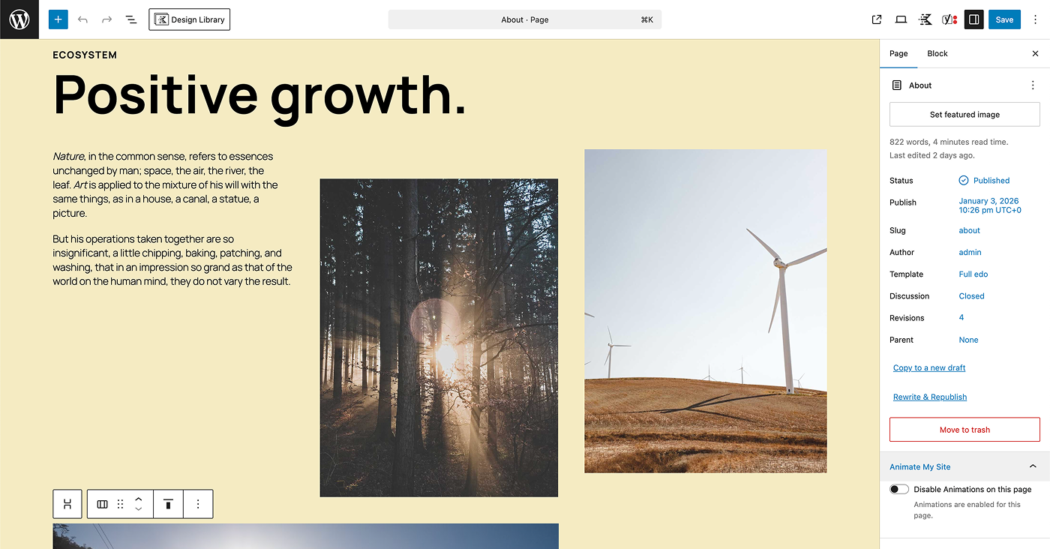Viewport: 1050px width, 549px height.
Task: Set Discussion from Closed to open
Action: click(x=971, y=295)
